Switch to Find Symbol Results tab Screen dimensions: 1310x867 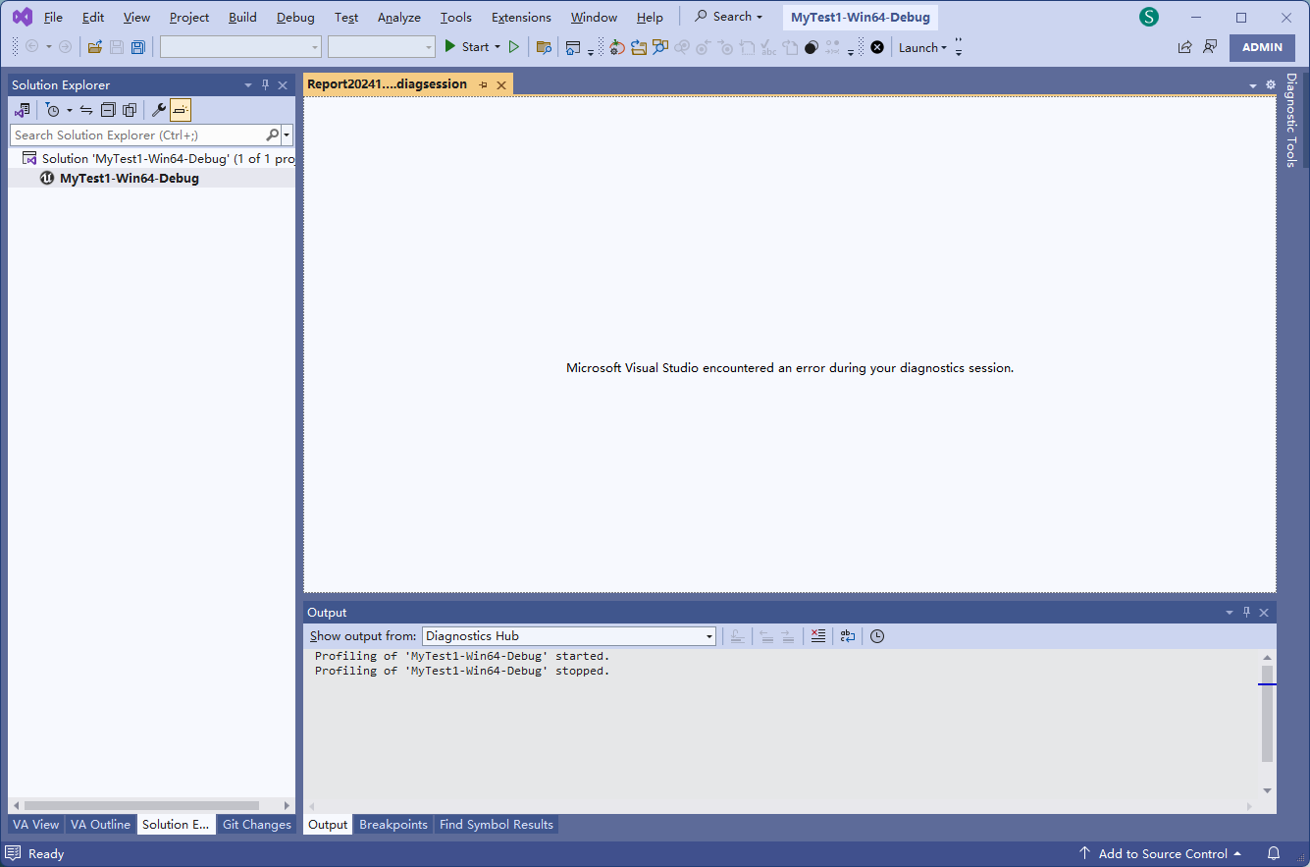[497, 825]
